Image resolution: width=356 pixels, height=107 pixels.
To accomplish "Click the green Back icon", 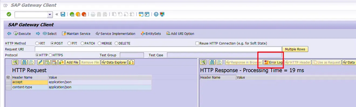I will click(x=72, y=14).
